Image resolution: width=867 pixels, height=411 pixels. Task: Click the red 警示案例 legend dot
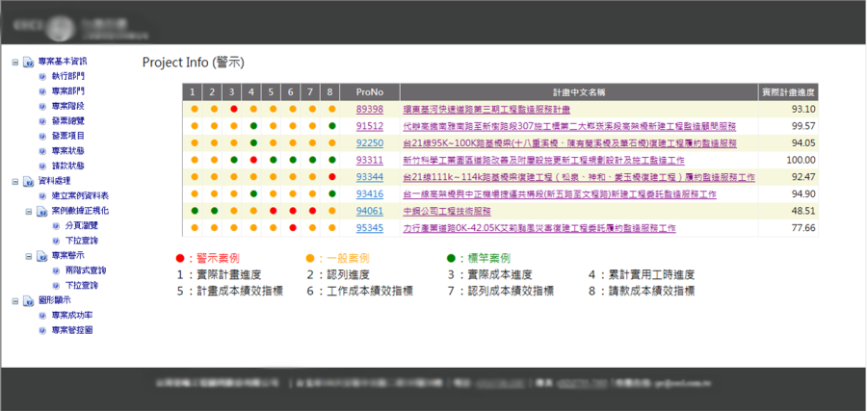tap(179, 259)
